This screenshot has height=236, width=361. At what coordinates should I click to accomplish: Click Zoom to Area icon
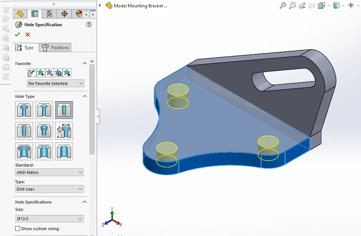(x=293, y=6)
